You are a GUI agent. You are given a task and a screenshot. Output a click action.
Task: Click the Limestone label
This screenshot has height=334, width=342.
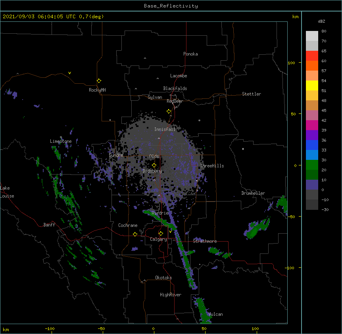point(61,141)
